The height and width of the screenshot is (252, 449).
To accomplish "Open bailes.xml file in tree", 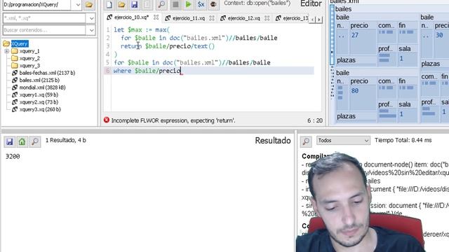I will pos(39,80).
